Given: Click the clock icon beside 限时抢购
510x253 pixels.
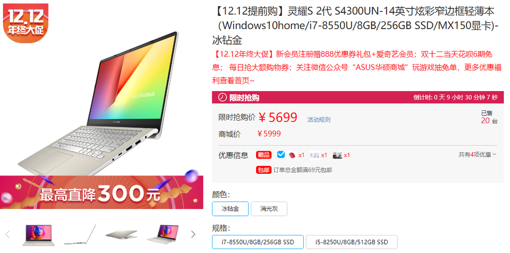Looking at the screenshot, I should tap(222, 98).
